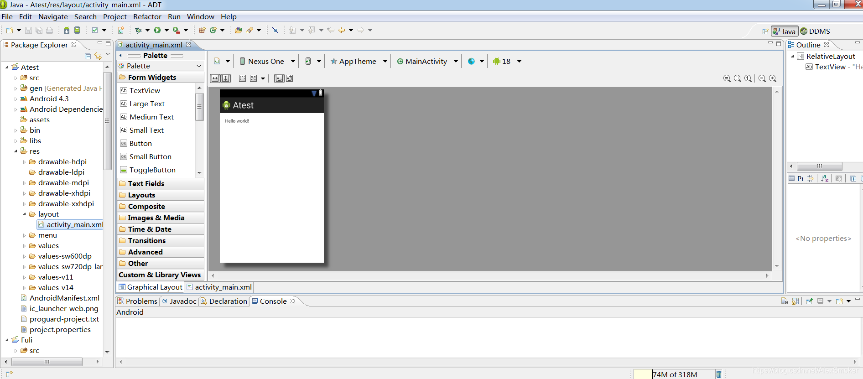Image resolution: width=863 pixels, height=379 pixels.
Task: Click the Zoom to 100% icon
Action: (748, 78)
